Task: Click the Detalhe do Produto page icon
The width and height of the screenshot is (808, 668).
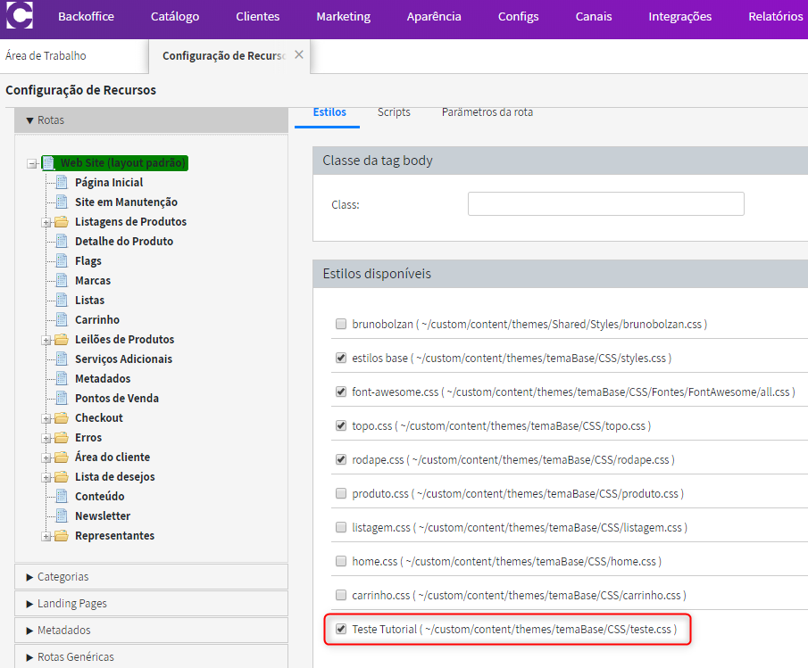Action: [62, 242]
